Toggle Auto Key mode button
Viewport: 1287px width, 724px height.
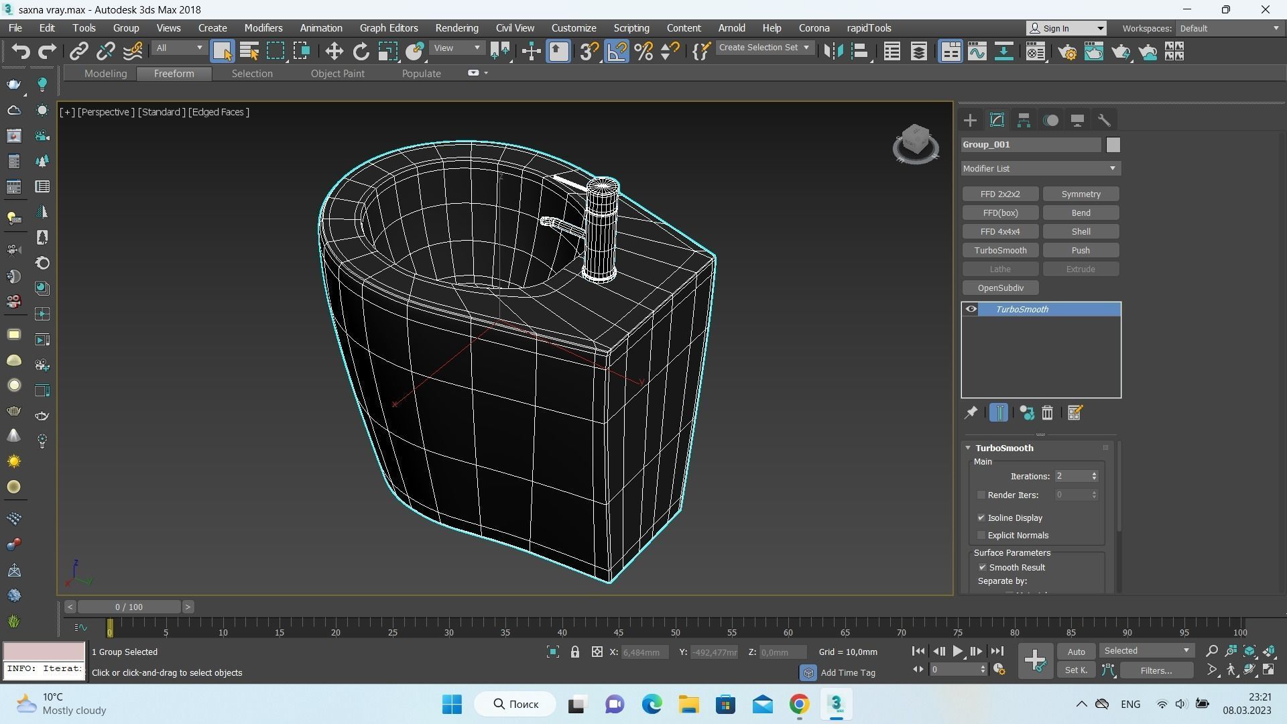[x=1076, y=652]
